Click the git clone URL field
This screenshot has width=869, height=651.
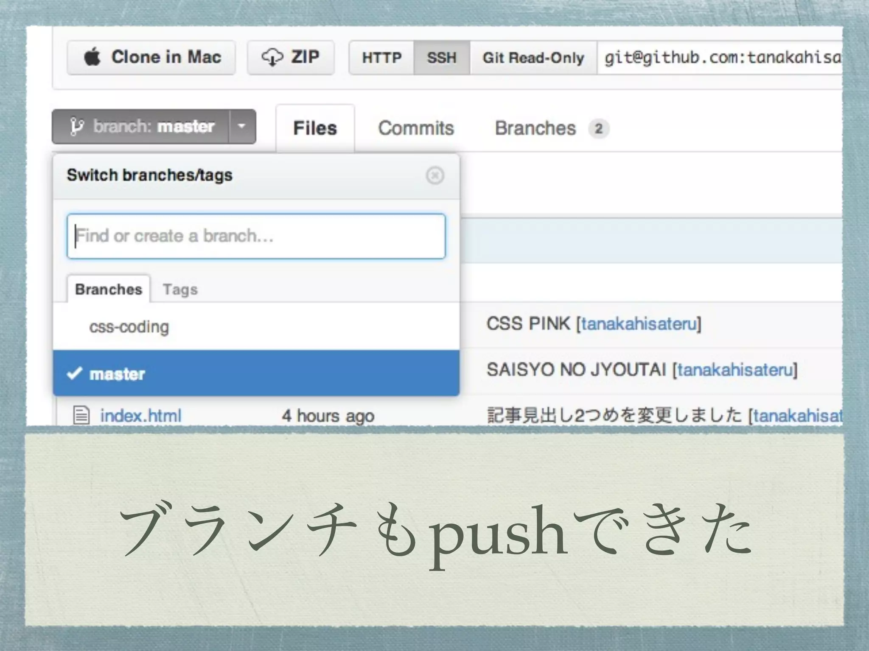pos(720,58)
